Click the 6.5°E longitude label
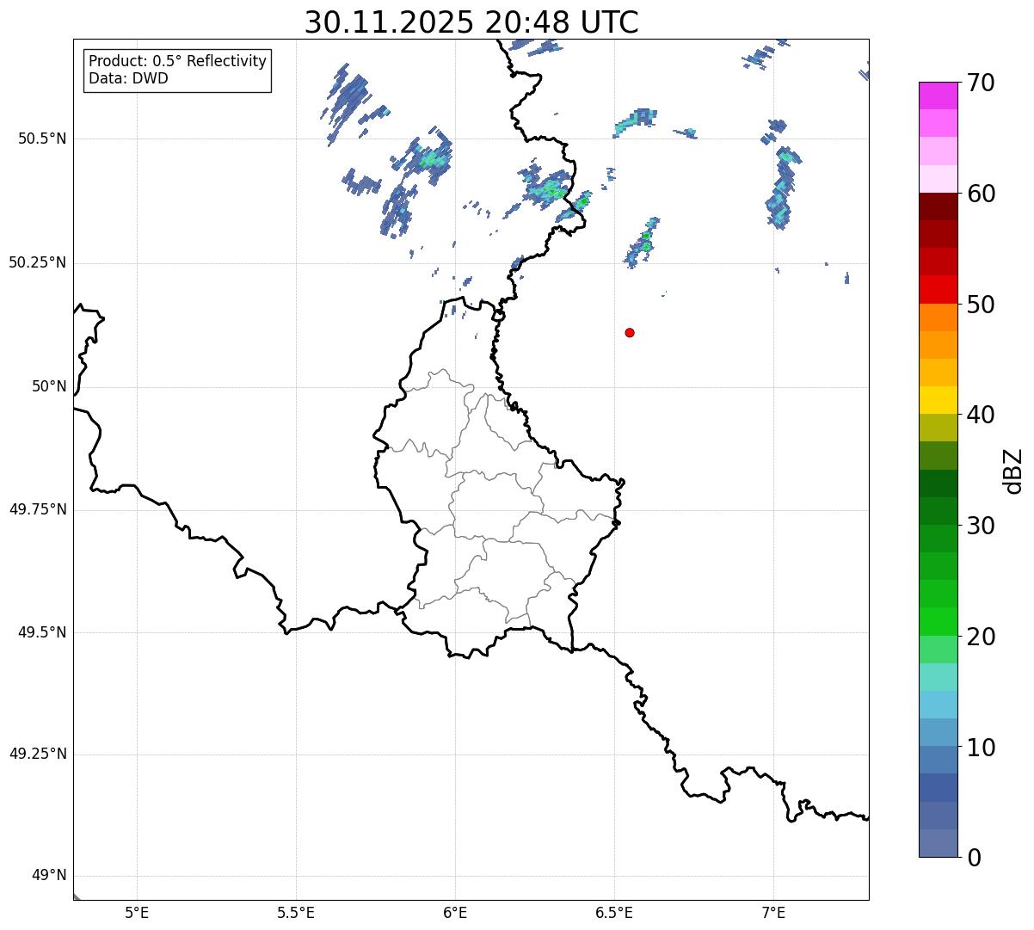Image resolution: width=1034 pixels, height=930 pixels. tap(614, 913)
